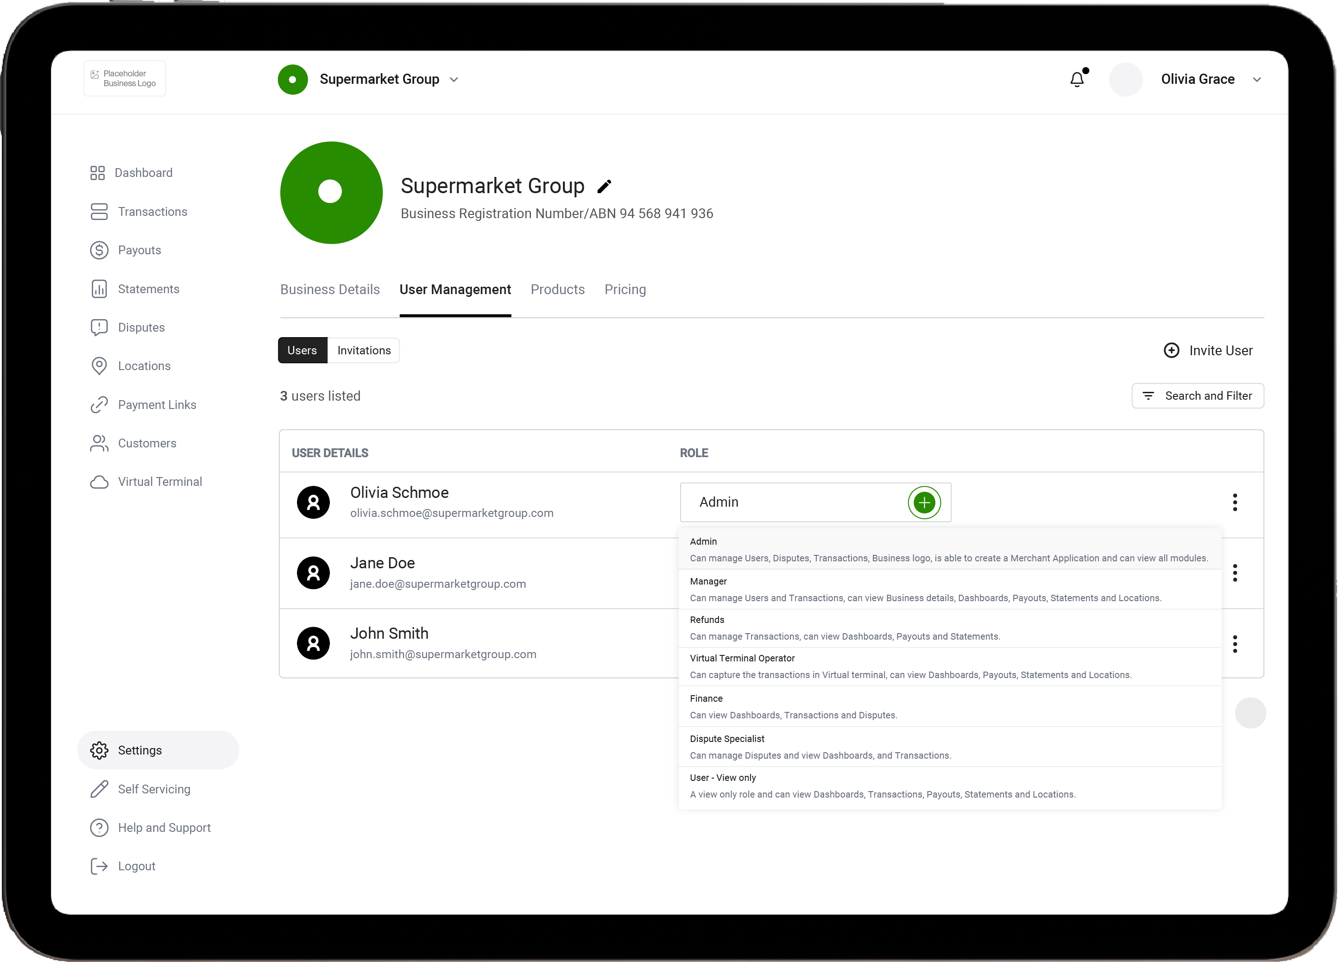The height and width of the screenshot is (962, 1338).
Task: Click olivia.schmoe@supermarketgroup.com email
Action: click(452, 513)
